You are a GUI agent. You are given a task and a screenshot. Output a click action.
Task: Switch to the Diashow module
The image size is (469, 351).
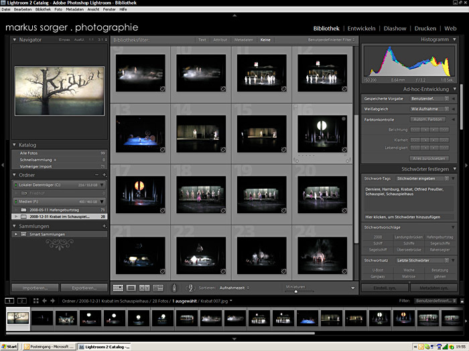pyautogui.click(x=395, y=28)
